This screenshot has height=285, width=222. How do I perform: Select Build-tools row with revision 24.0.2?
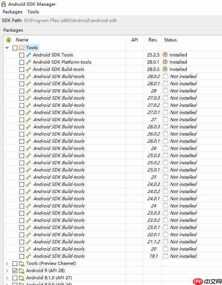click(x=114, y=192)
